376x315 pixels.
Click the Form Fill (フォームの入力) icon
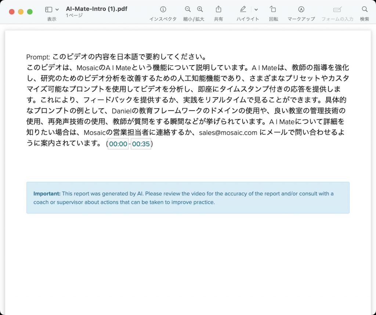[337, 10]
